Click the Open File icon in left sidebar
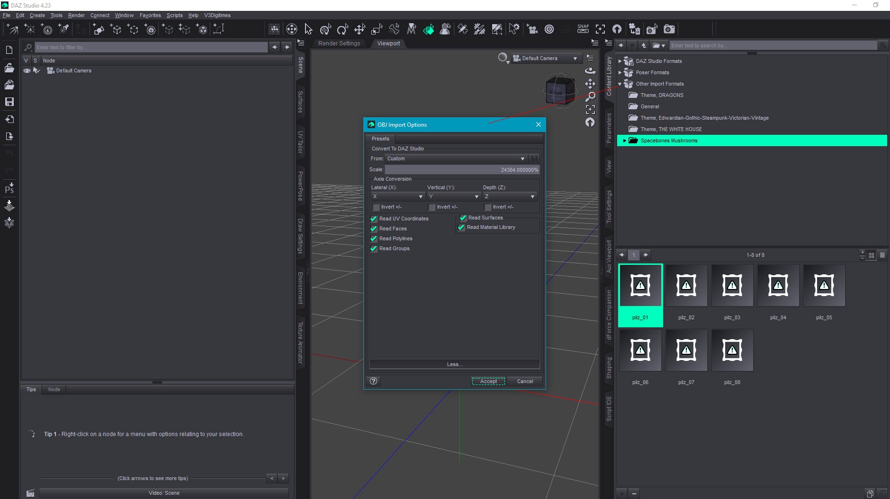 tap(9, 68)
